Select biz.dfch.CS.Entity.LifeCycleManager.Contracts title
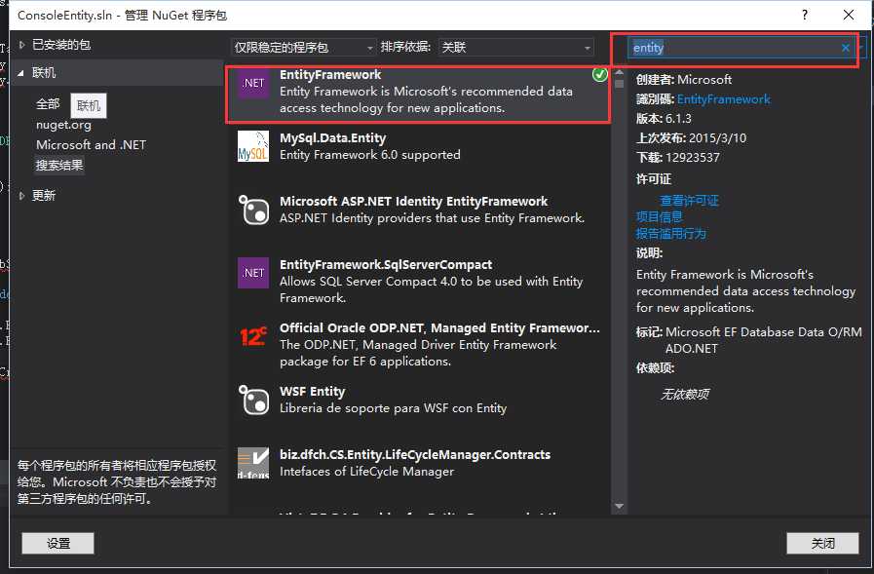Image resolution: width=874 pixels, height=574 pixels. click(415, 455)
